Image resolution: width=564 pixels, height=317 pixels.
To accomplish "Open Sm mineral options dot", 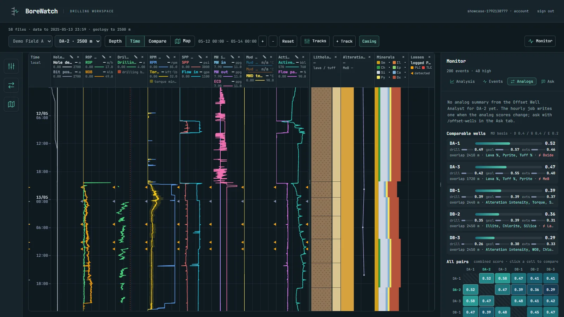I will (x=389, y=63).
